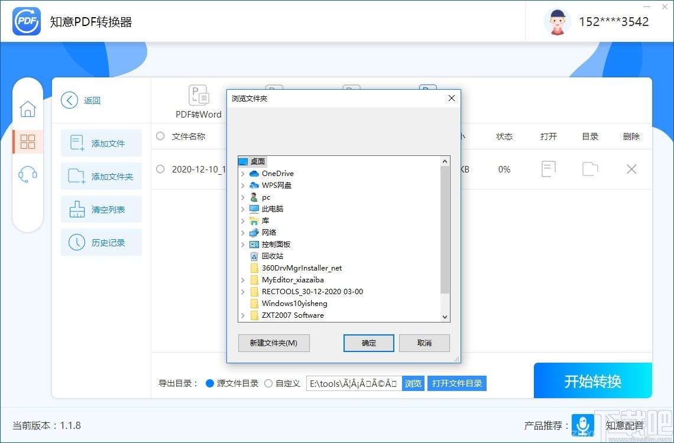The width and height of the screenshot is (674, 443).
Task: Click the 此电脑 computer icon
Action: [254, 209]
